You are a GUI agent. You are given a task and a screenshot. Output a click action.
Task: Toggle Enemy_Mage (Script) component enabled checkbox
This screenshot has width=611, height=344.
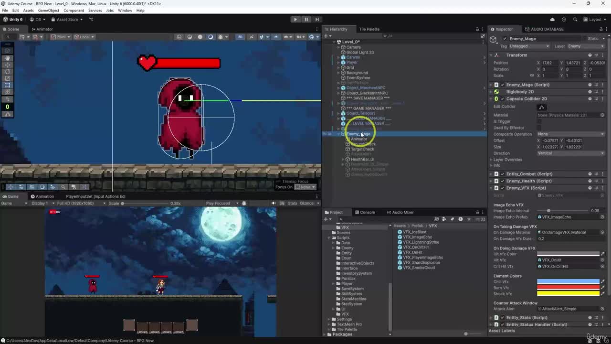(502, 85)
